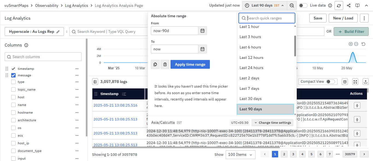Check the hostname column checkbox
373x161 pixels.
pyautogui.click(x=13, y=113)
